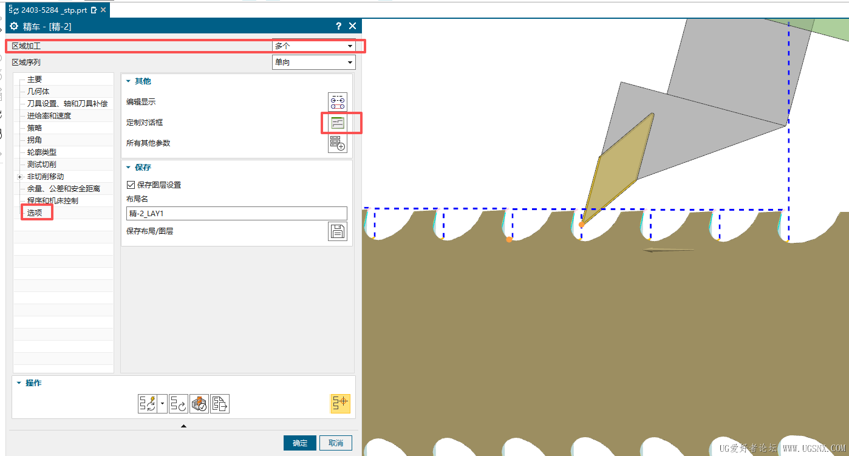Select 测试切削 in the settings tree
The height and width of the screenshot is (456, 849).
(42, 165)
